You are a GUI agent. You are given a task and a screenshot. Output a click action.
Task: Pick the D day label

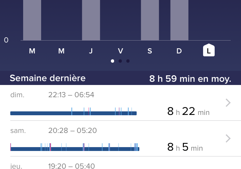pos(179,51)
